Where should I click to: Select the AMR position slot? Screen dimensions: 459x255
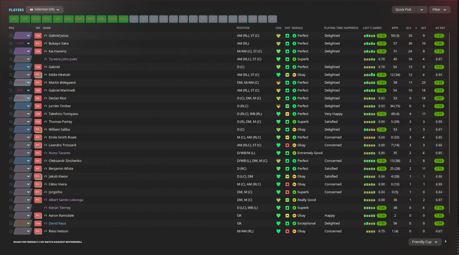click(x=91, y=19)
